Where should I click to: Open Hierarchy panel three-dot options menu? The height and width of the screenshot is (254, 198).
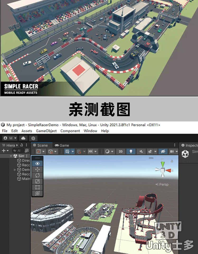pyautogui.click(x=26, y=145)
